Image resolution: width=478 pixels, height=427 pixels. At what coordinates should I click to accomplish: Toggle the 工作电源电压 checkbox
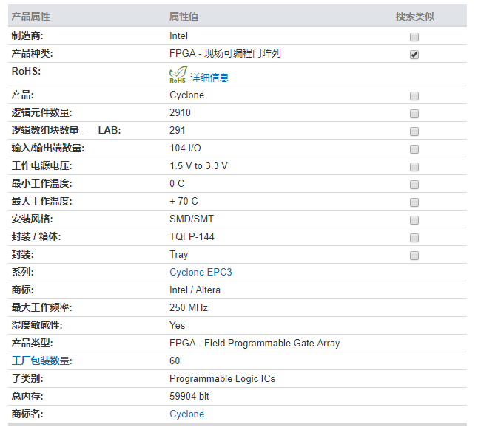coord(414,167)
